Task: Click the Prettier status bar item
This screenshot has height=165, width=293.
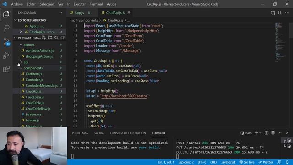Action: tap(266, 162)
